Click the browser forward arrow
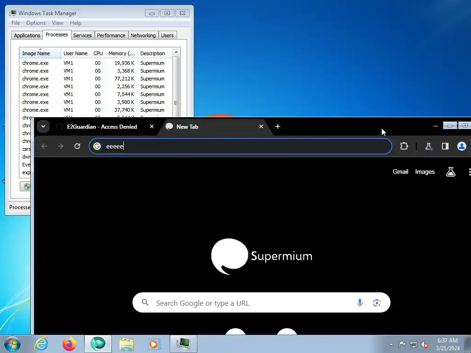This screenshot has width=471, height=353. (x=60, y=146)
